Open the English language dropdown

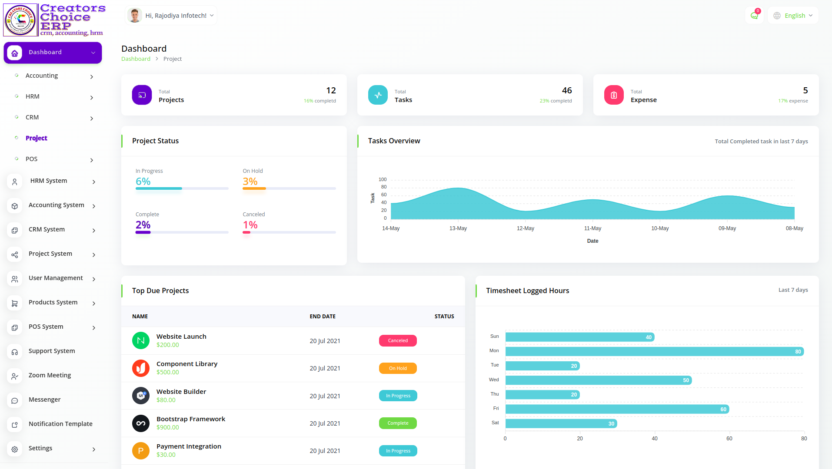pyautogui.click(x=793, y=16)
